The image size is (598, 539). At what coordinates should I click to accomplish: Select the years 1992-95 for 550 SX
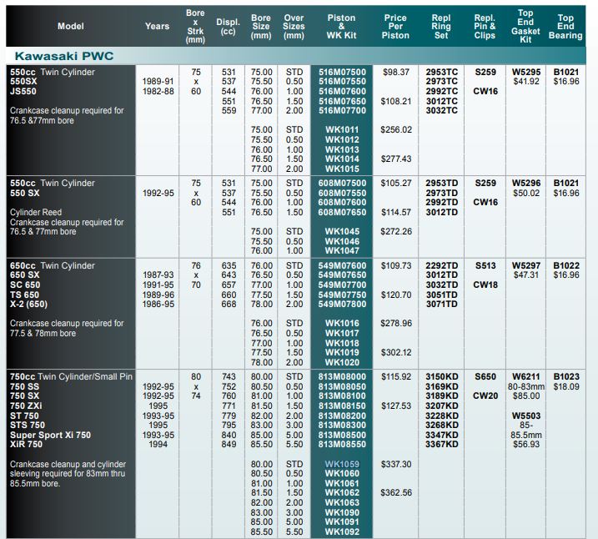click(158, 193)
